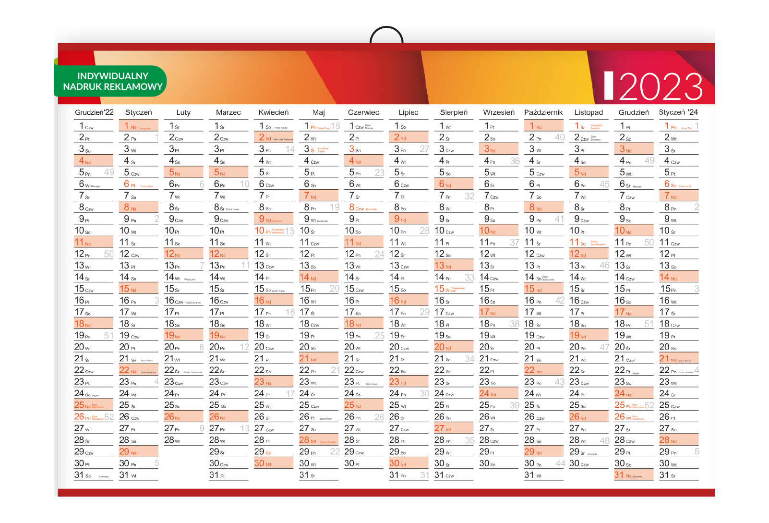The width and height of the screenshot is (769, 523).
Task: Click 1 Śr Wszystkich Świętych in Listopad
Action: [x=589, y=126]
